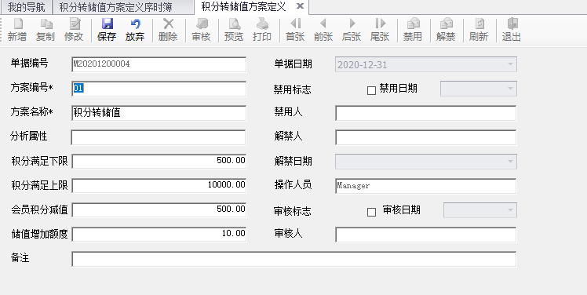Screen dimensions: 587x295
Task: Click the 预览 preview icon
Action: (x=234, y=24)
